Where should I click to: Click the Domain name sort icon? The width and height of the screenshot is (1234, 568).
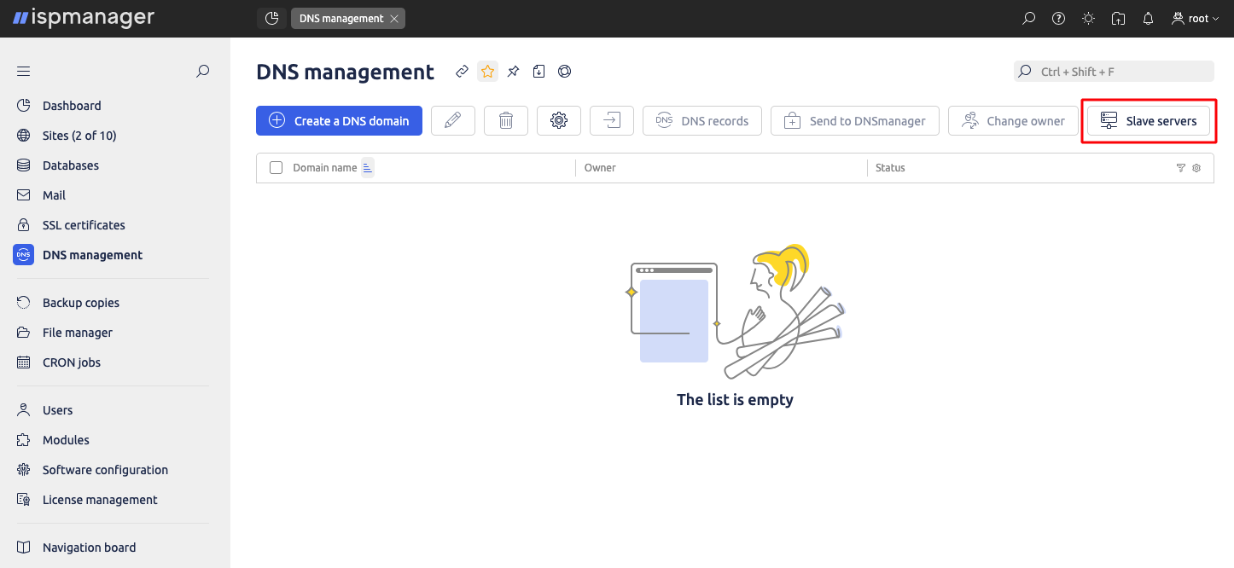(x=368, y=168)
